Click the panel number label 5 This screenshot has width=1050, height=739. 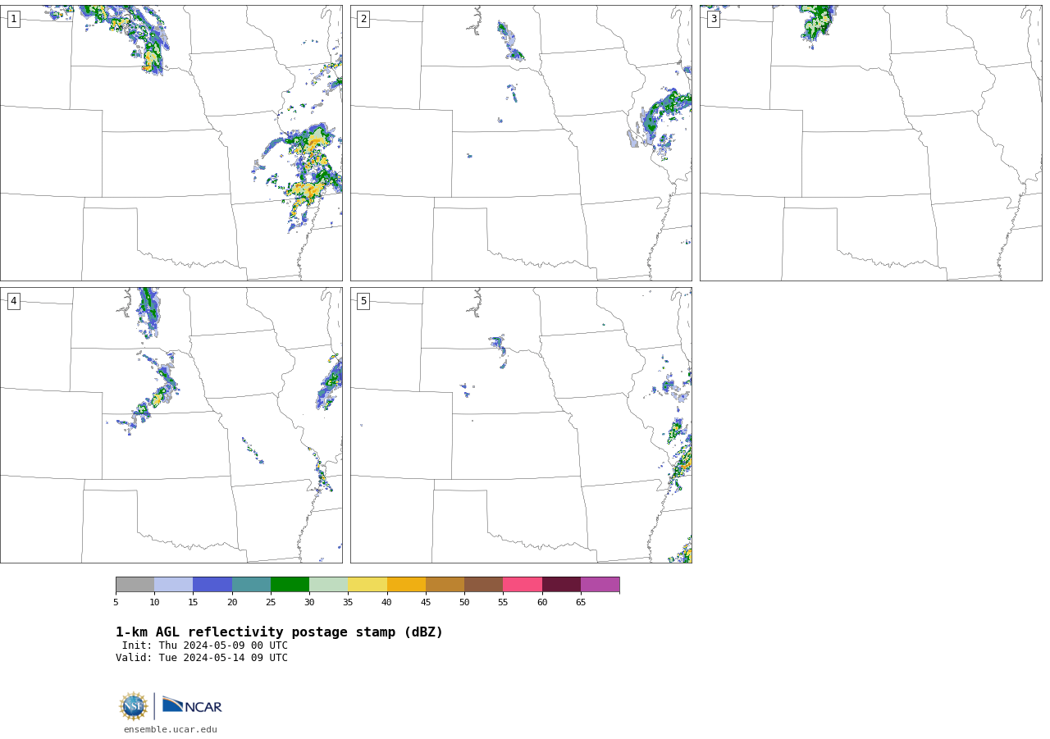pyautogui.click(x=363, y=301)
